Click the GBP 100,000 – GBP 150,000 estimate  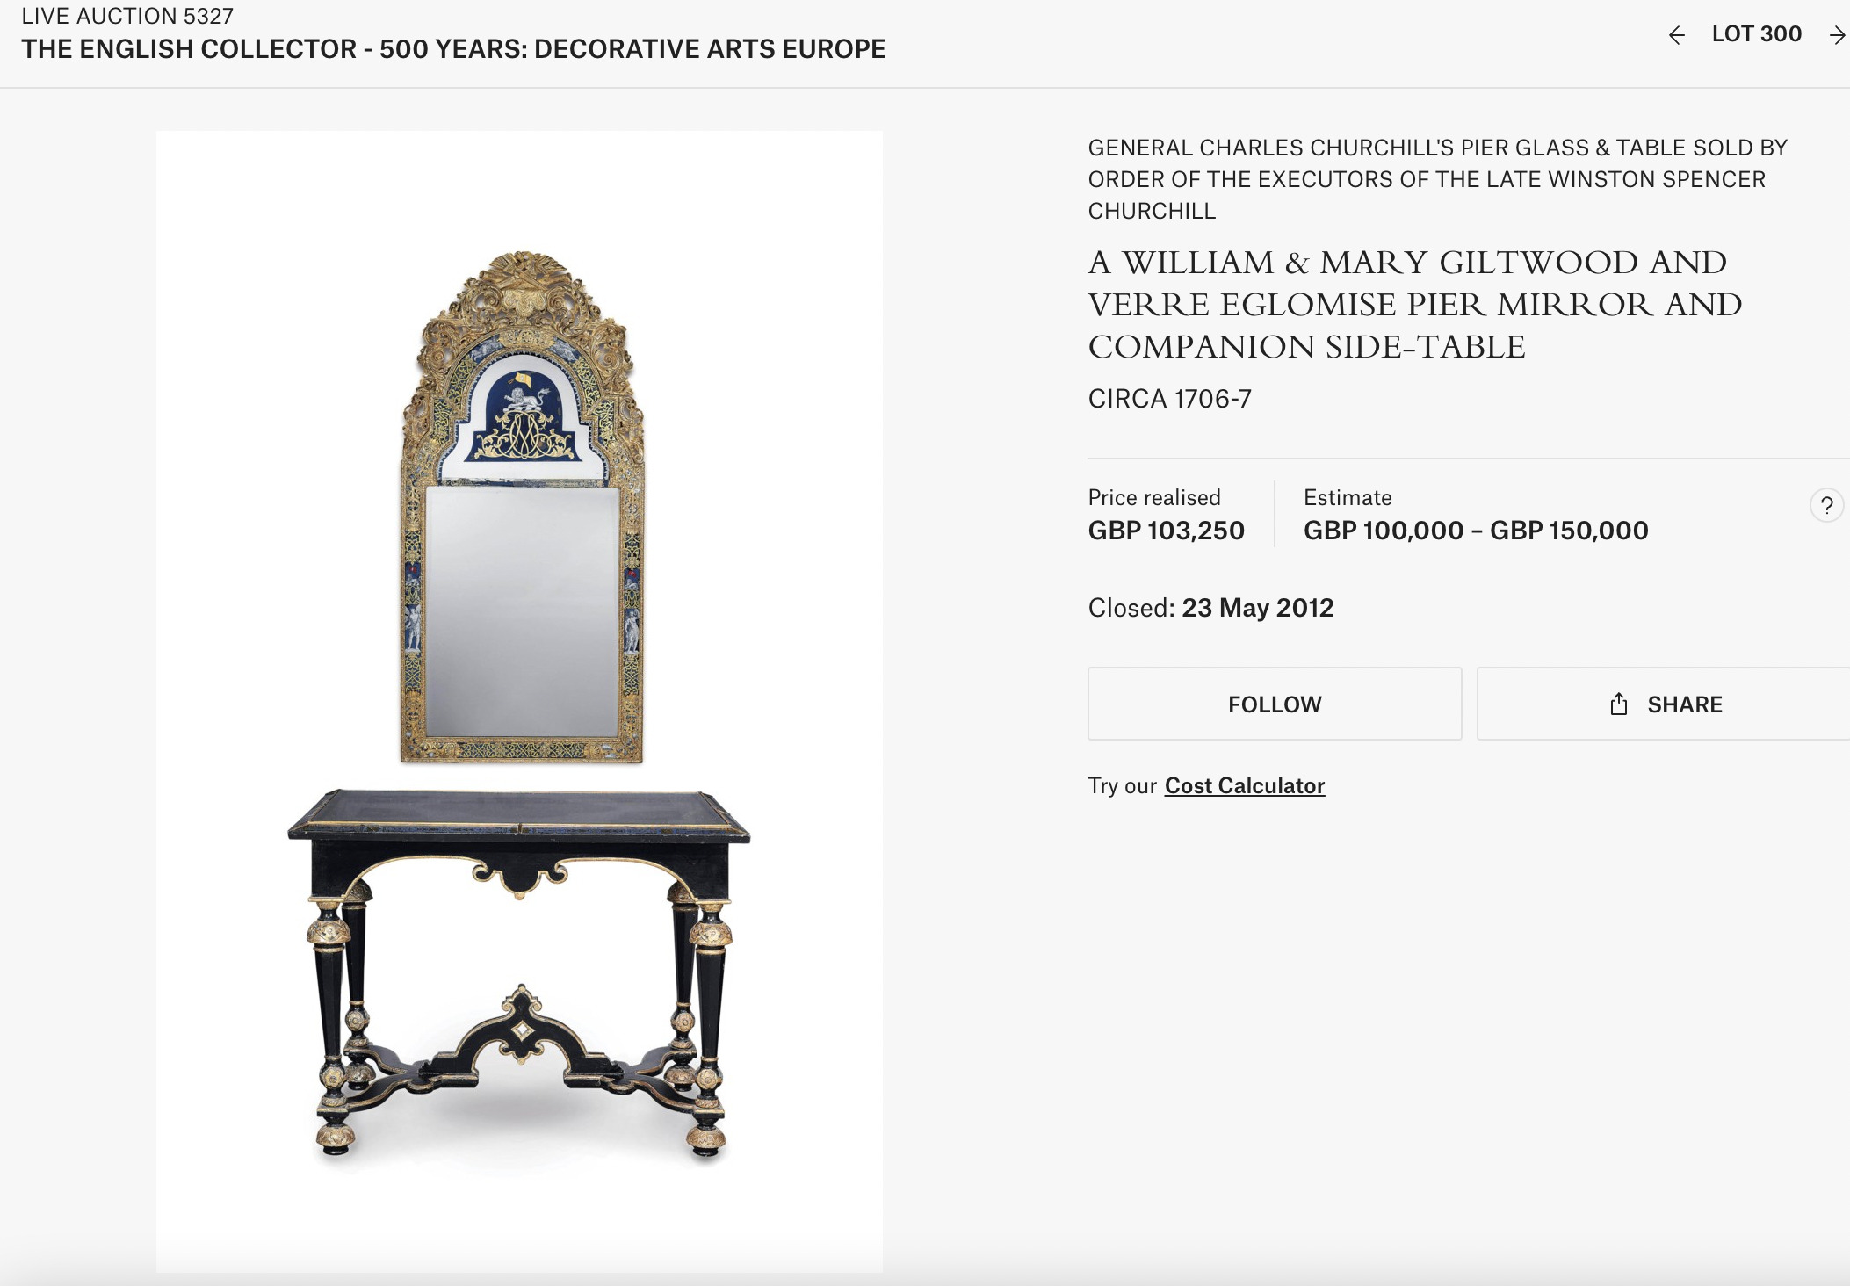(1476, 531)
